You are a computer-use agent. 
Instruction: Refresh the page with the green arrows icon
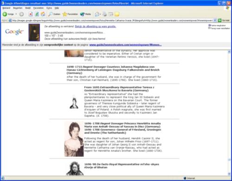[x=37, y=14]
